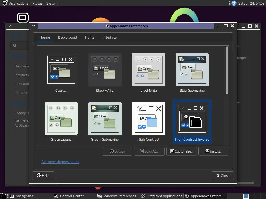Switch to the Background tab
The width and height of the screenshot is (266, 199).
coord(68,37)
